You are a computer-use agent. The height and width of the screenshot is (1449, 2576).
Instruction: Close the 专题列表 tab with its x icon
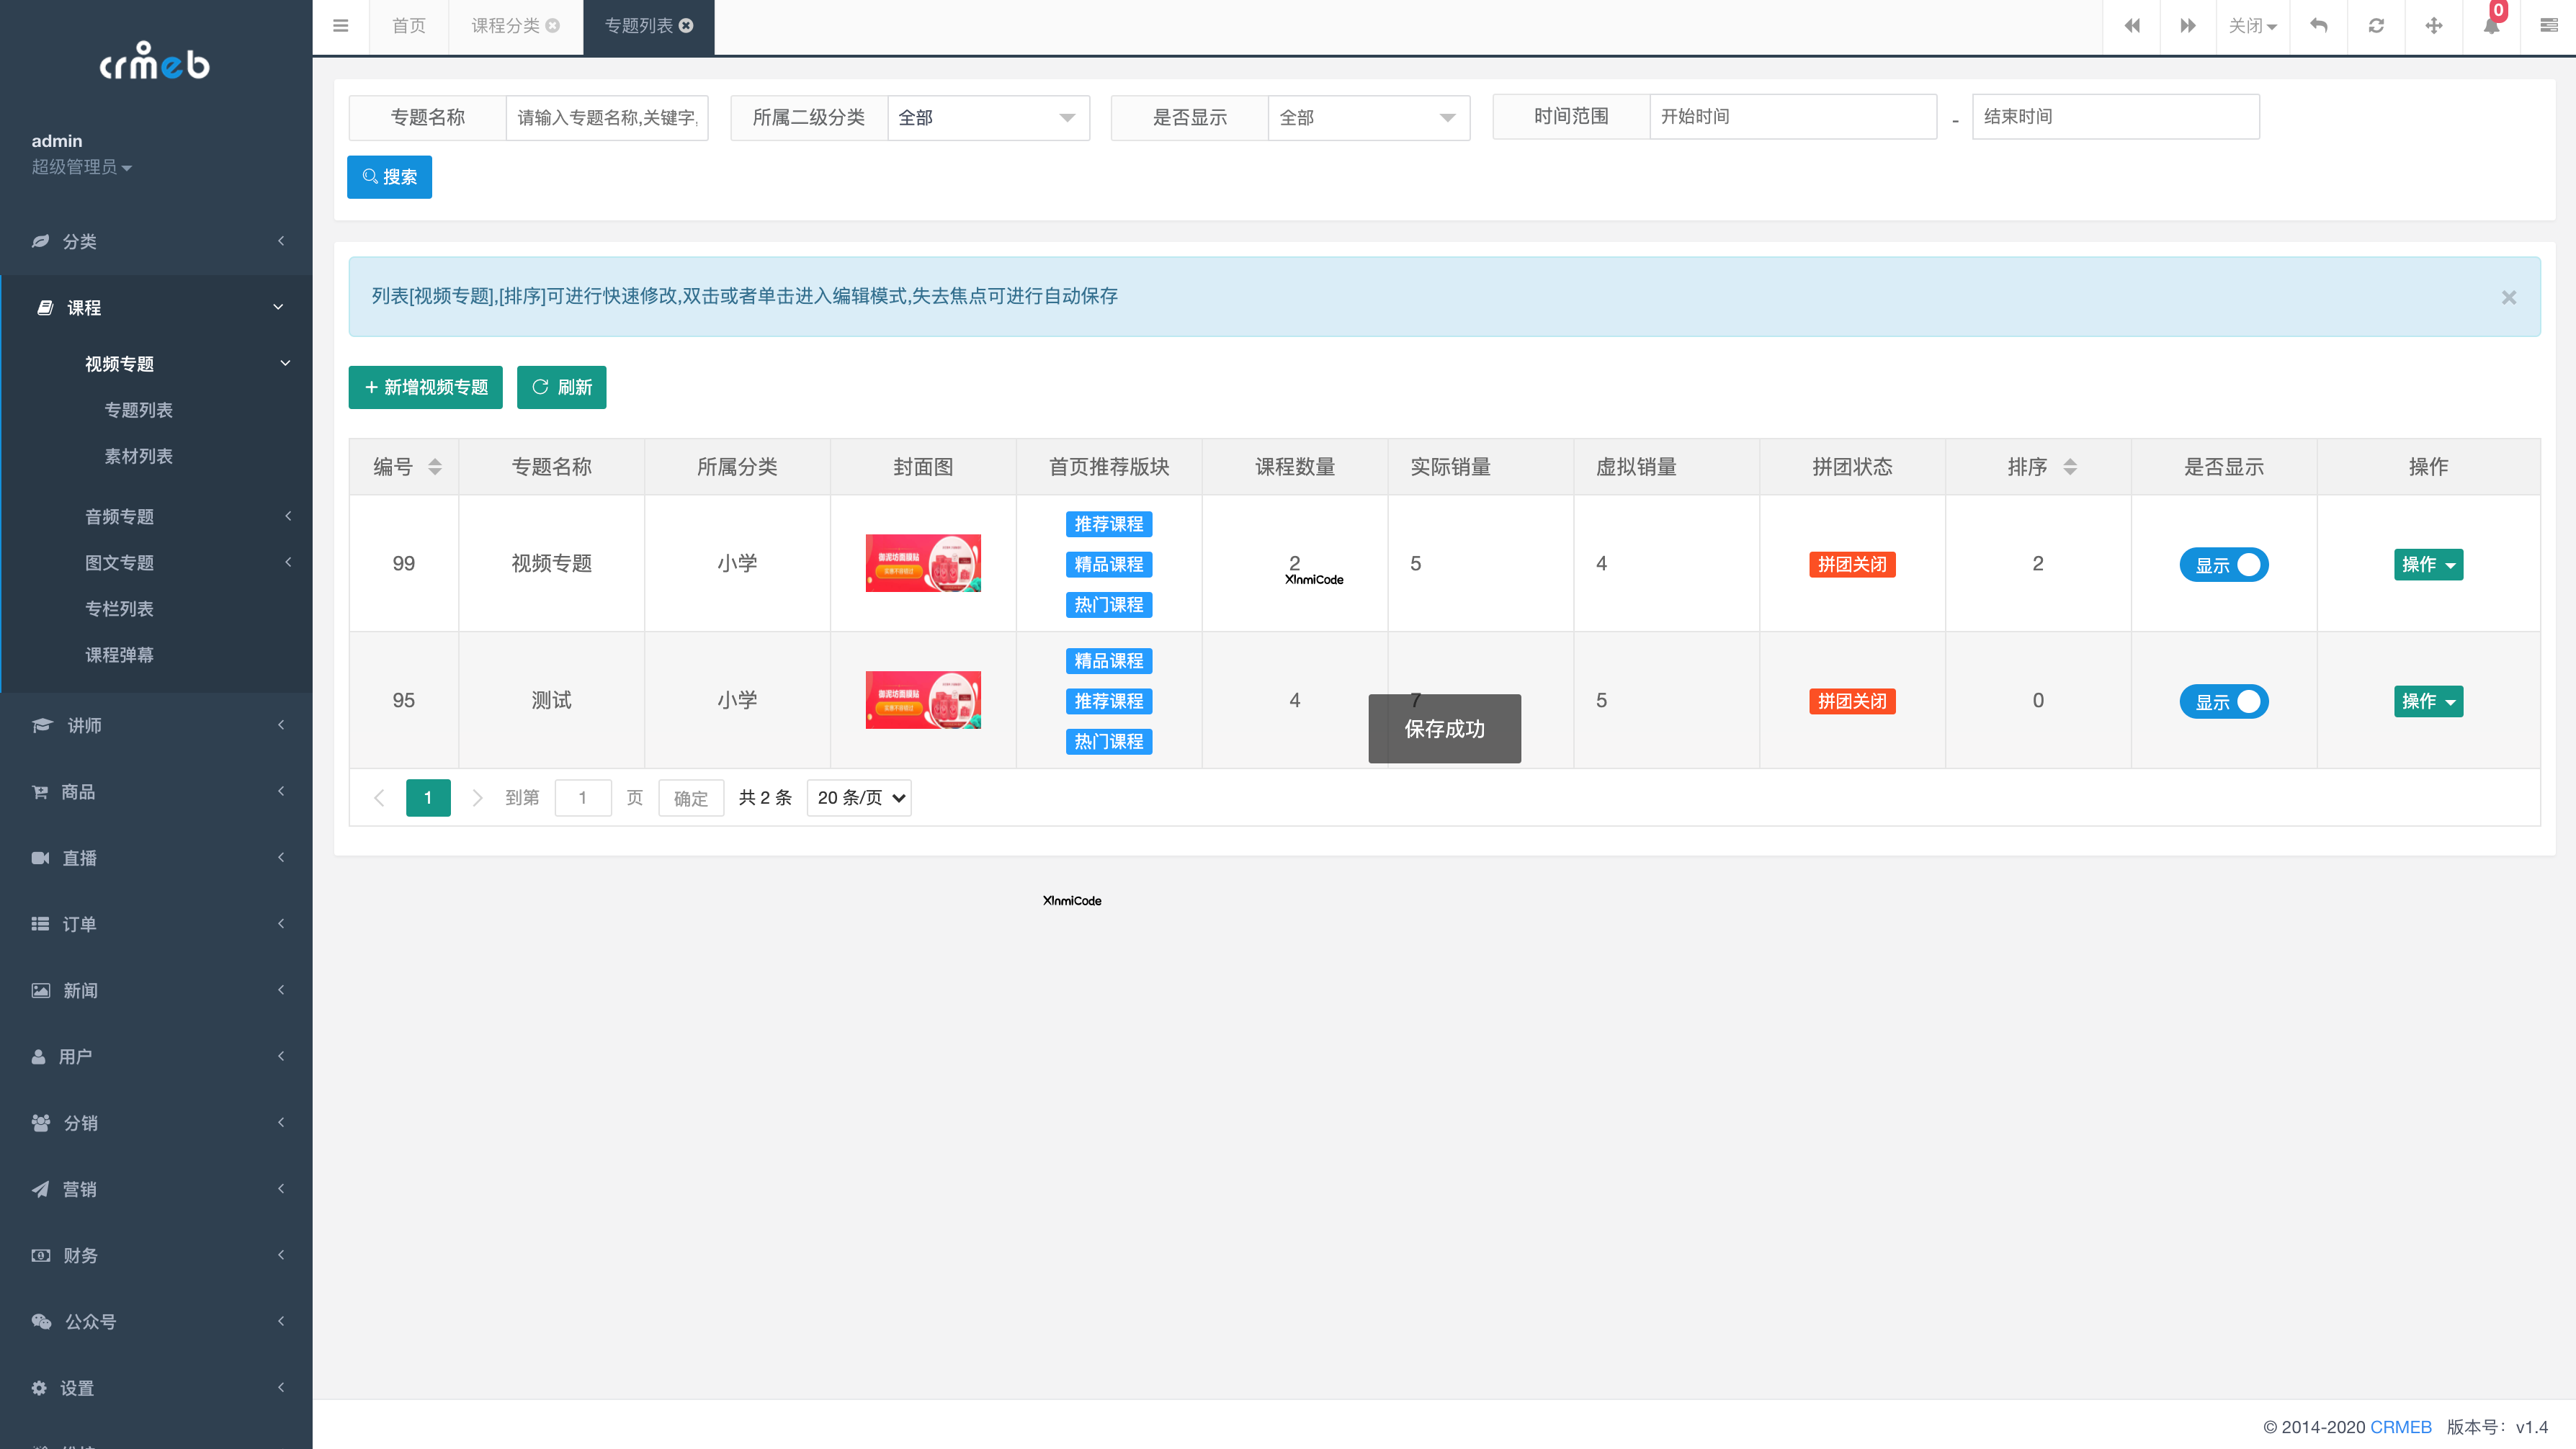pyautogui.click(x=686, y=26)
